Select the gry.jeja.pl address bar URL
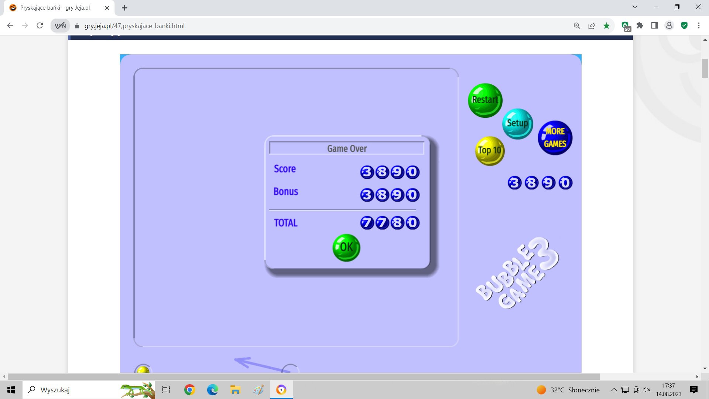Viewport: 709px width, 399px height. 134,26
